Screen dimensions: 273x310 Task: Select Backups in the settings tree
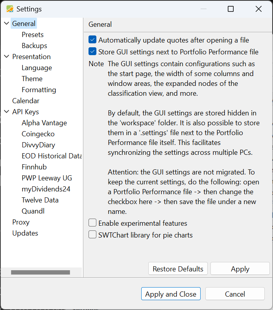(34, 46)
